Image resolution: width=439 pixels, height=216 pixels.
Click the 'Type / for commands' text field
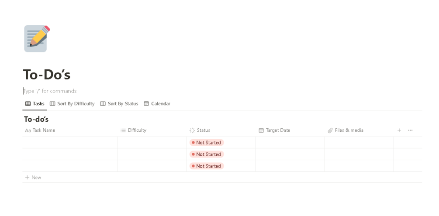click(50, 91)
